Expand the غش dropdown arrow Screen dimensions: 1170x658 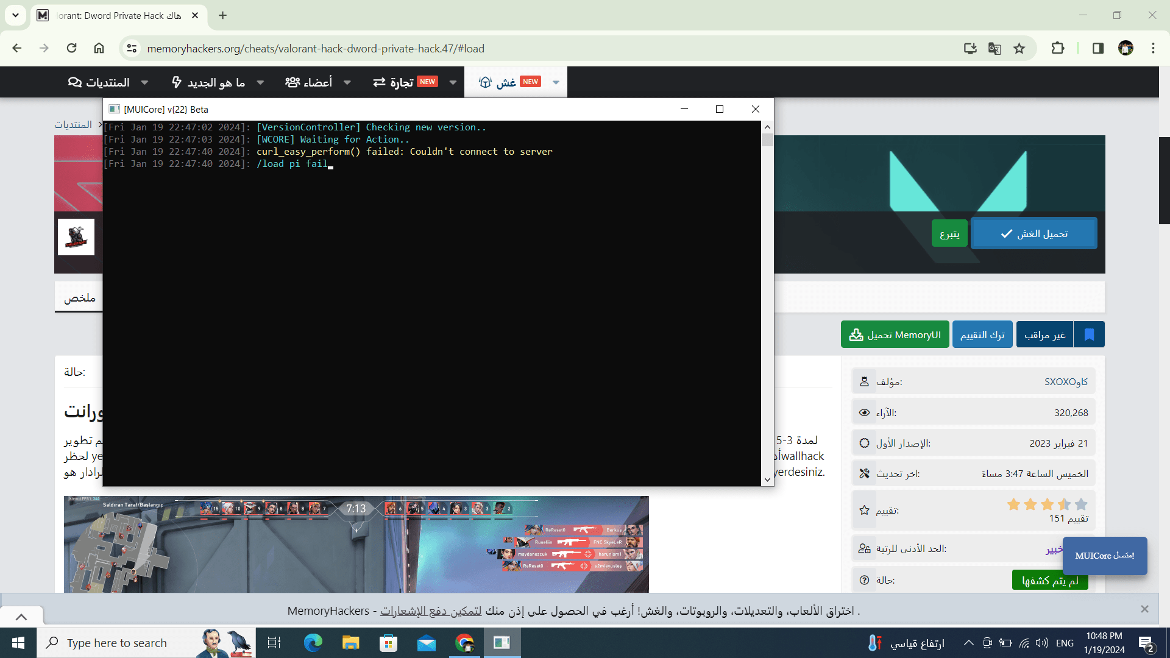[x=556, y=82]
